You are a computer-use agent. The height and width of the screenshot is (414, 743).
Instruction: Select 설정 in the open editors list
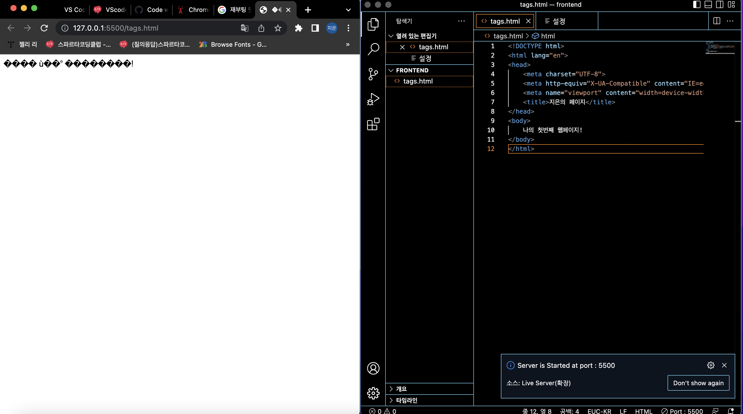point(429,59)
